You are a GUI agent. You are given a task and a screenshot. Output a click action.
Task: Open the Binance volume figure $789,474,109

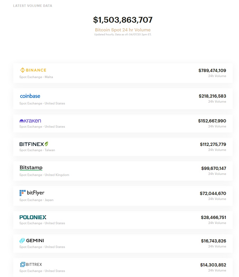[x=212, y=70]
